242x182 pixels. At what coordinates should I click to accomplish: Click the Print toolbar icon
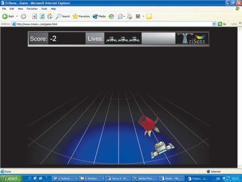pyautogui.click(x=129, y=17)
